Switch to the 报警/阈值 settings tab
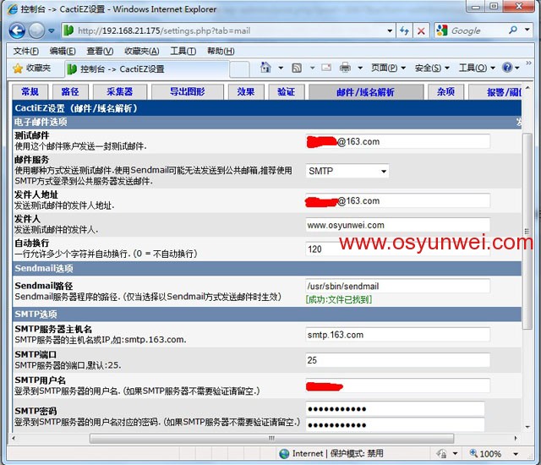 pos(495,92)
